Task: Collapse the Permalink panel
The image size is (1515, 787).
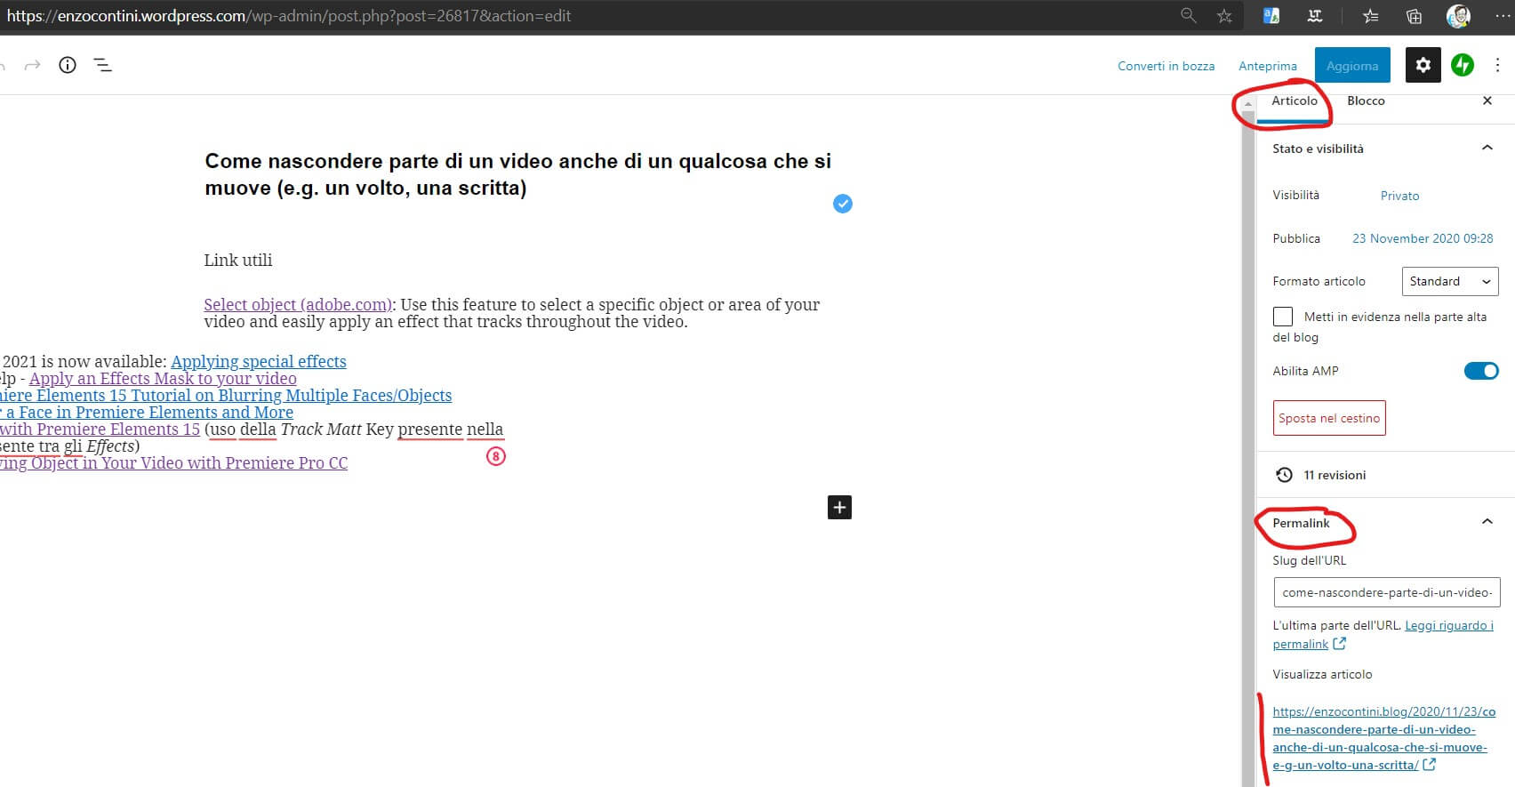Action: pos(1487,522)
